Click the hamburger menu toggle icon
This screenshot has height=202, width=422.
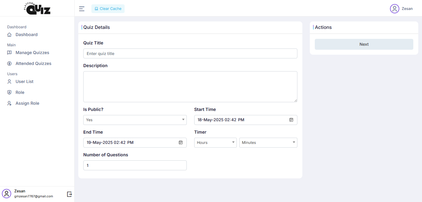pos(82,9)
